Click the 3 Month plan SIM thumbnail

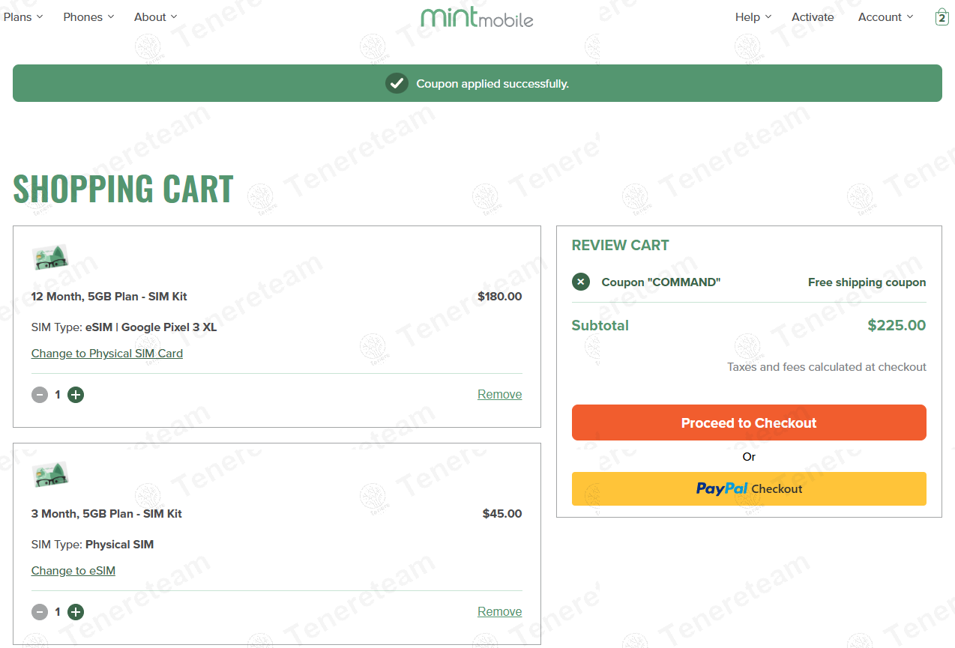click(50, 474)
